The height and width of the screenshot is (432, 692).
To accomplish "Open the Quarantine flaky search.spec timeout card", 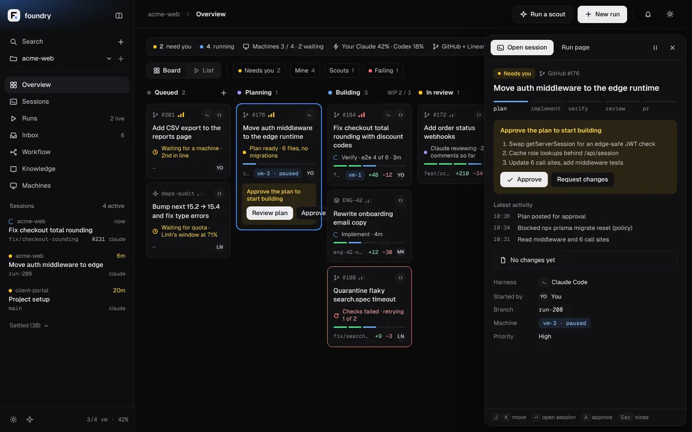I will click(x=369, y=306).
